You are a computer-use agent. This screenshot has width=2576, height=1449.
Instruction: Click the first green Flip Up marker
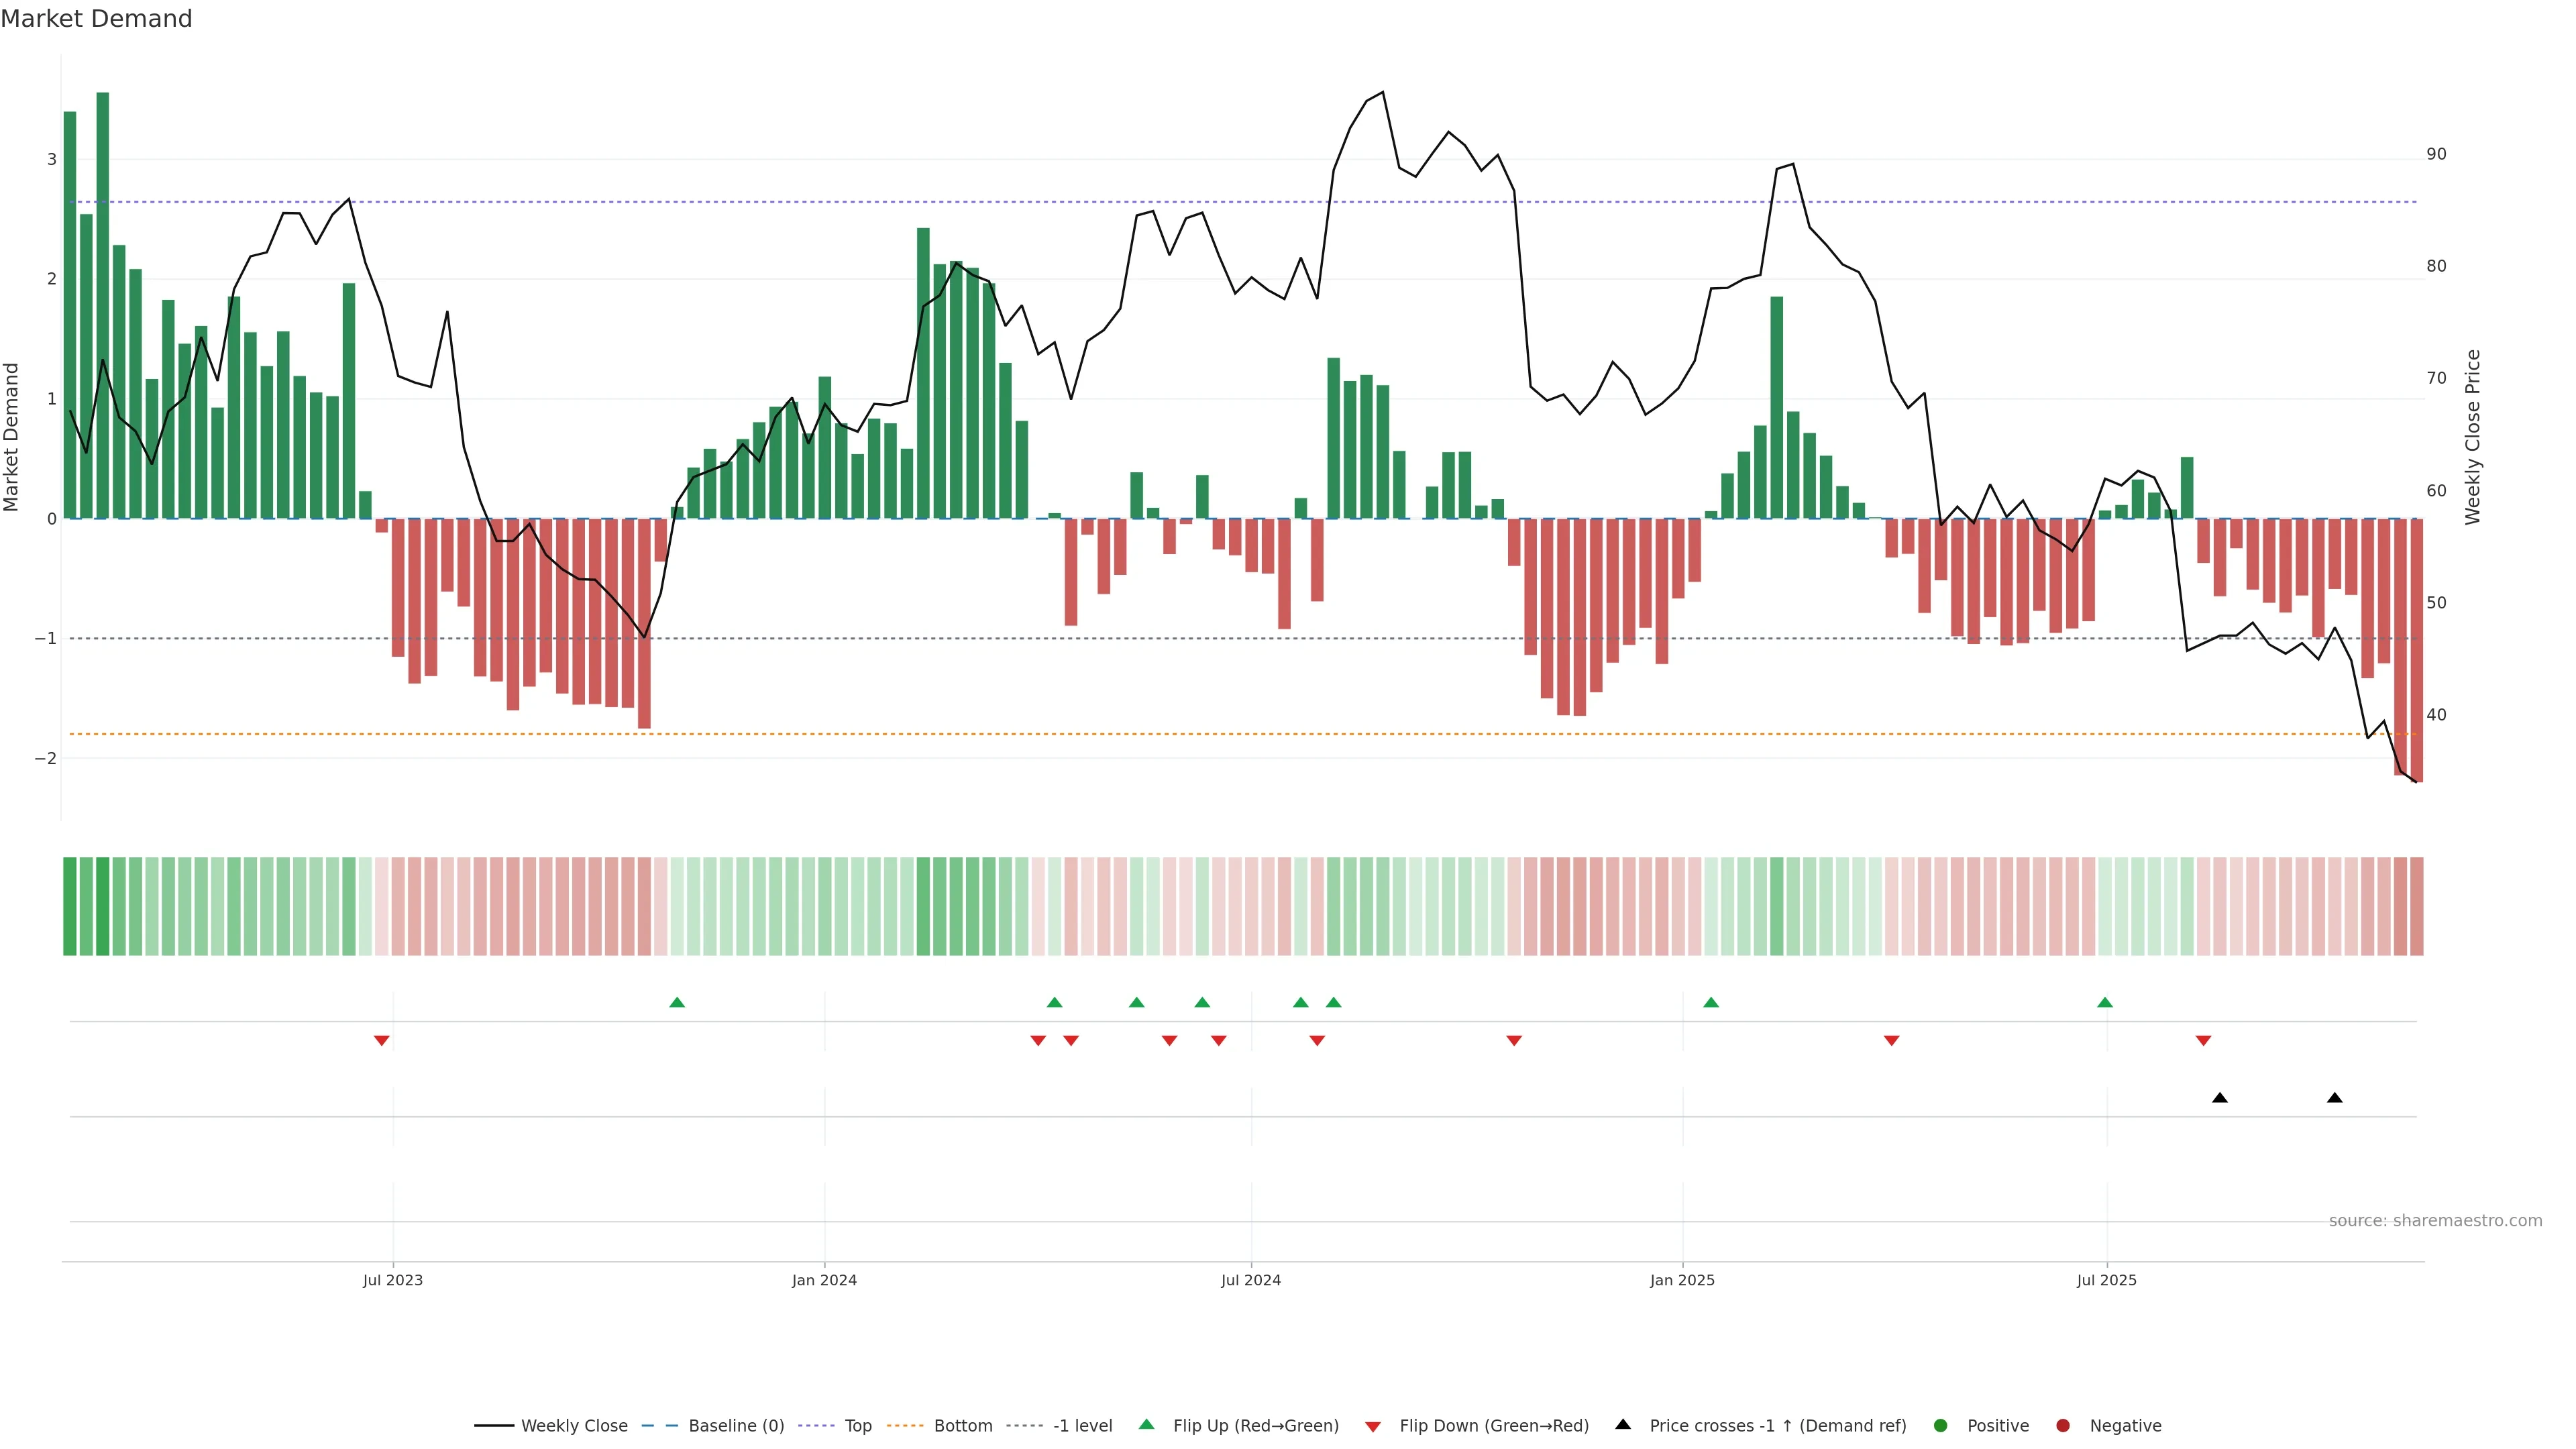(677, 1002)
